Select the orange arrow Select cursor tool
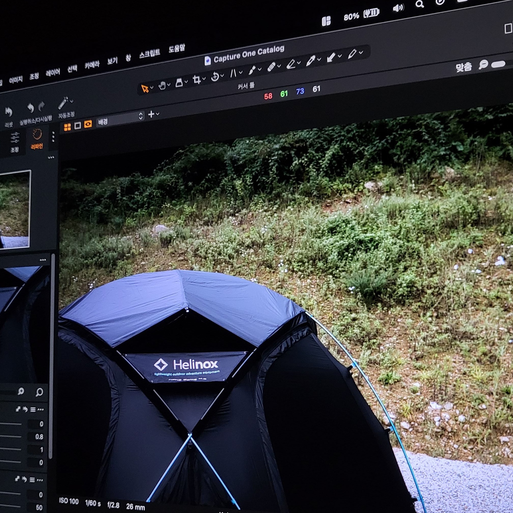Viewport: 513px width, 513px height. click(145, 89)
